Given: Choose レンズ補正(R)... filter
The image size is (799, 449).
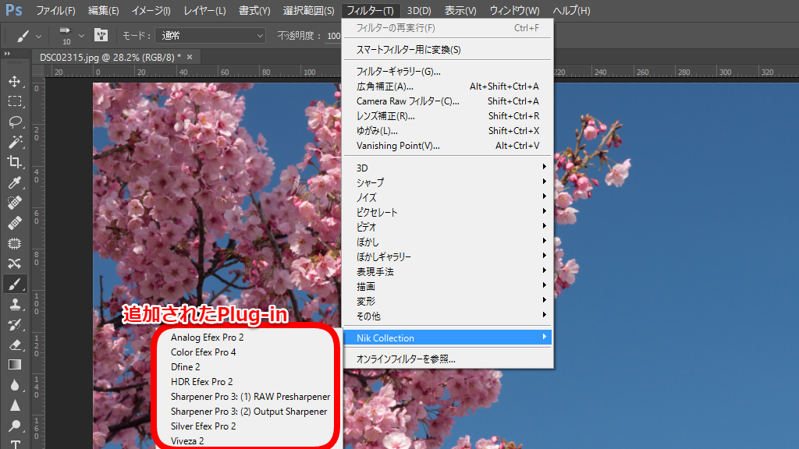Looking at the screenshot, I should pyautogui.click(x=447, y=115).
